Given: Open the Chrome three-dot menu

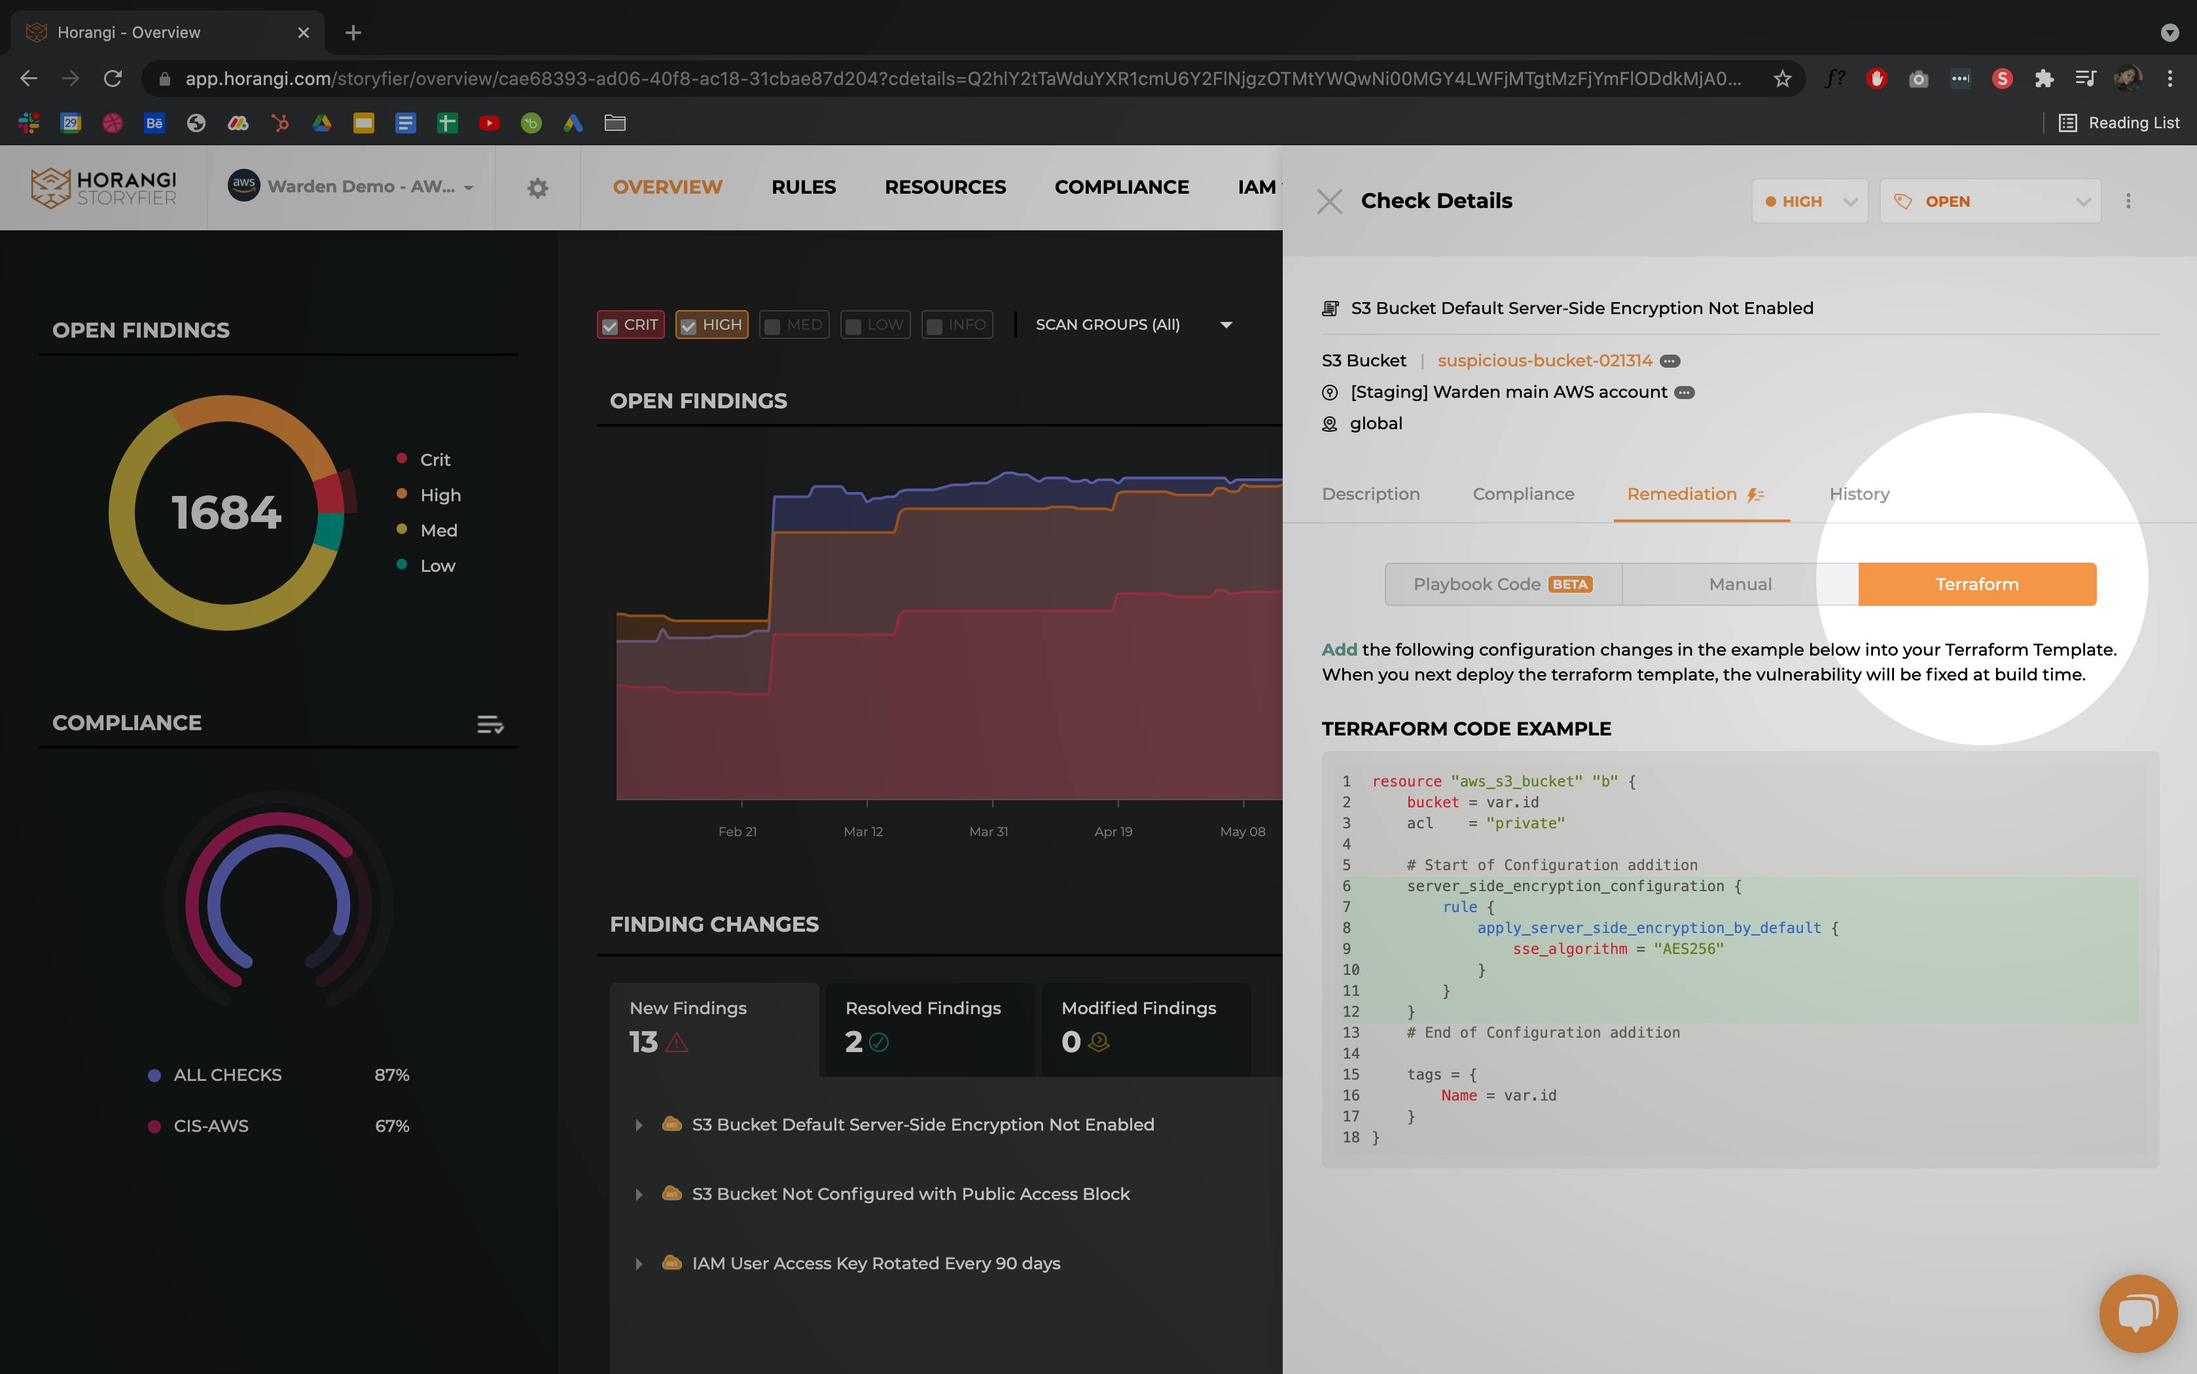Looking at the screenshot, I should click(x=2170, y=79).
